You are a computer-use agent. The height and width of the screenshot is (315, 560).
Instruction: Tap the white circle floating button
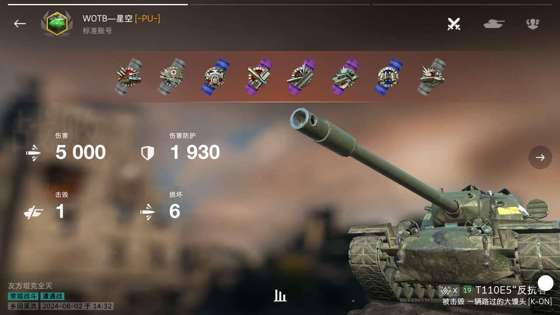pyautogui.click(x=546, y=283)
